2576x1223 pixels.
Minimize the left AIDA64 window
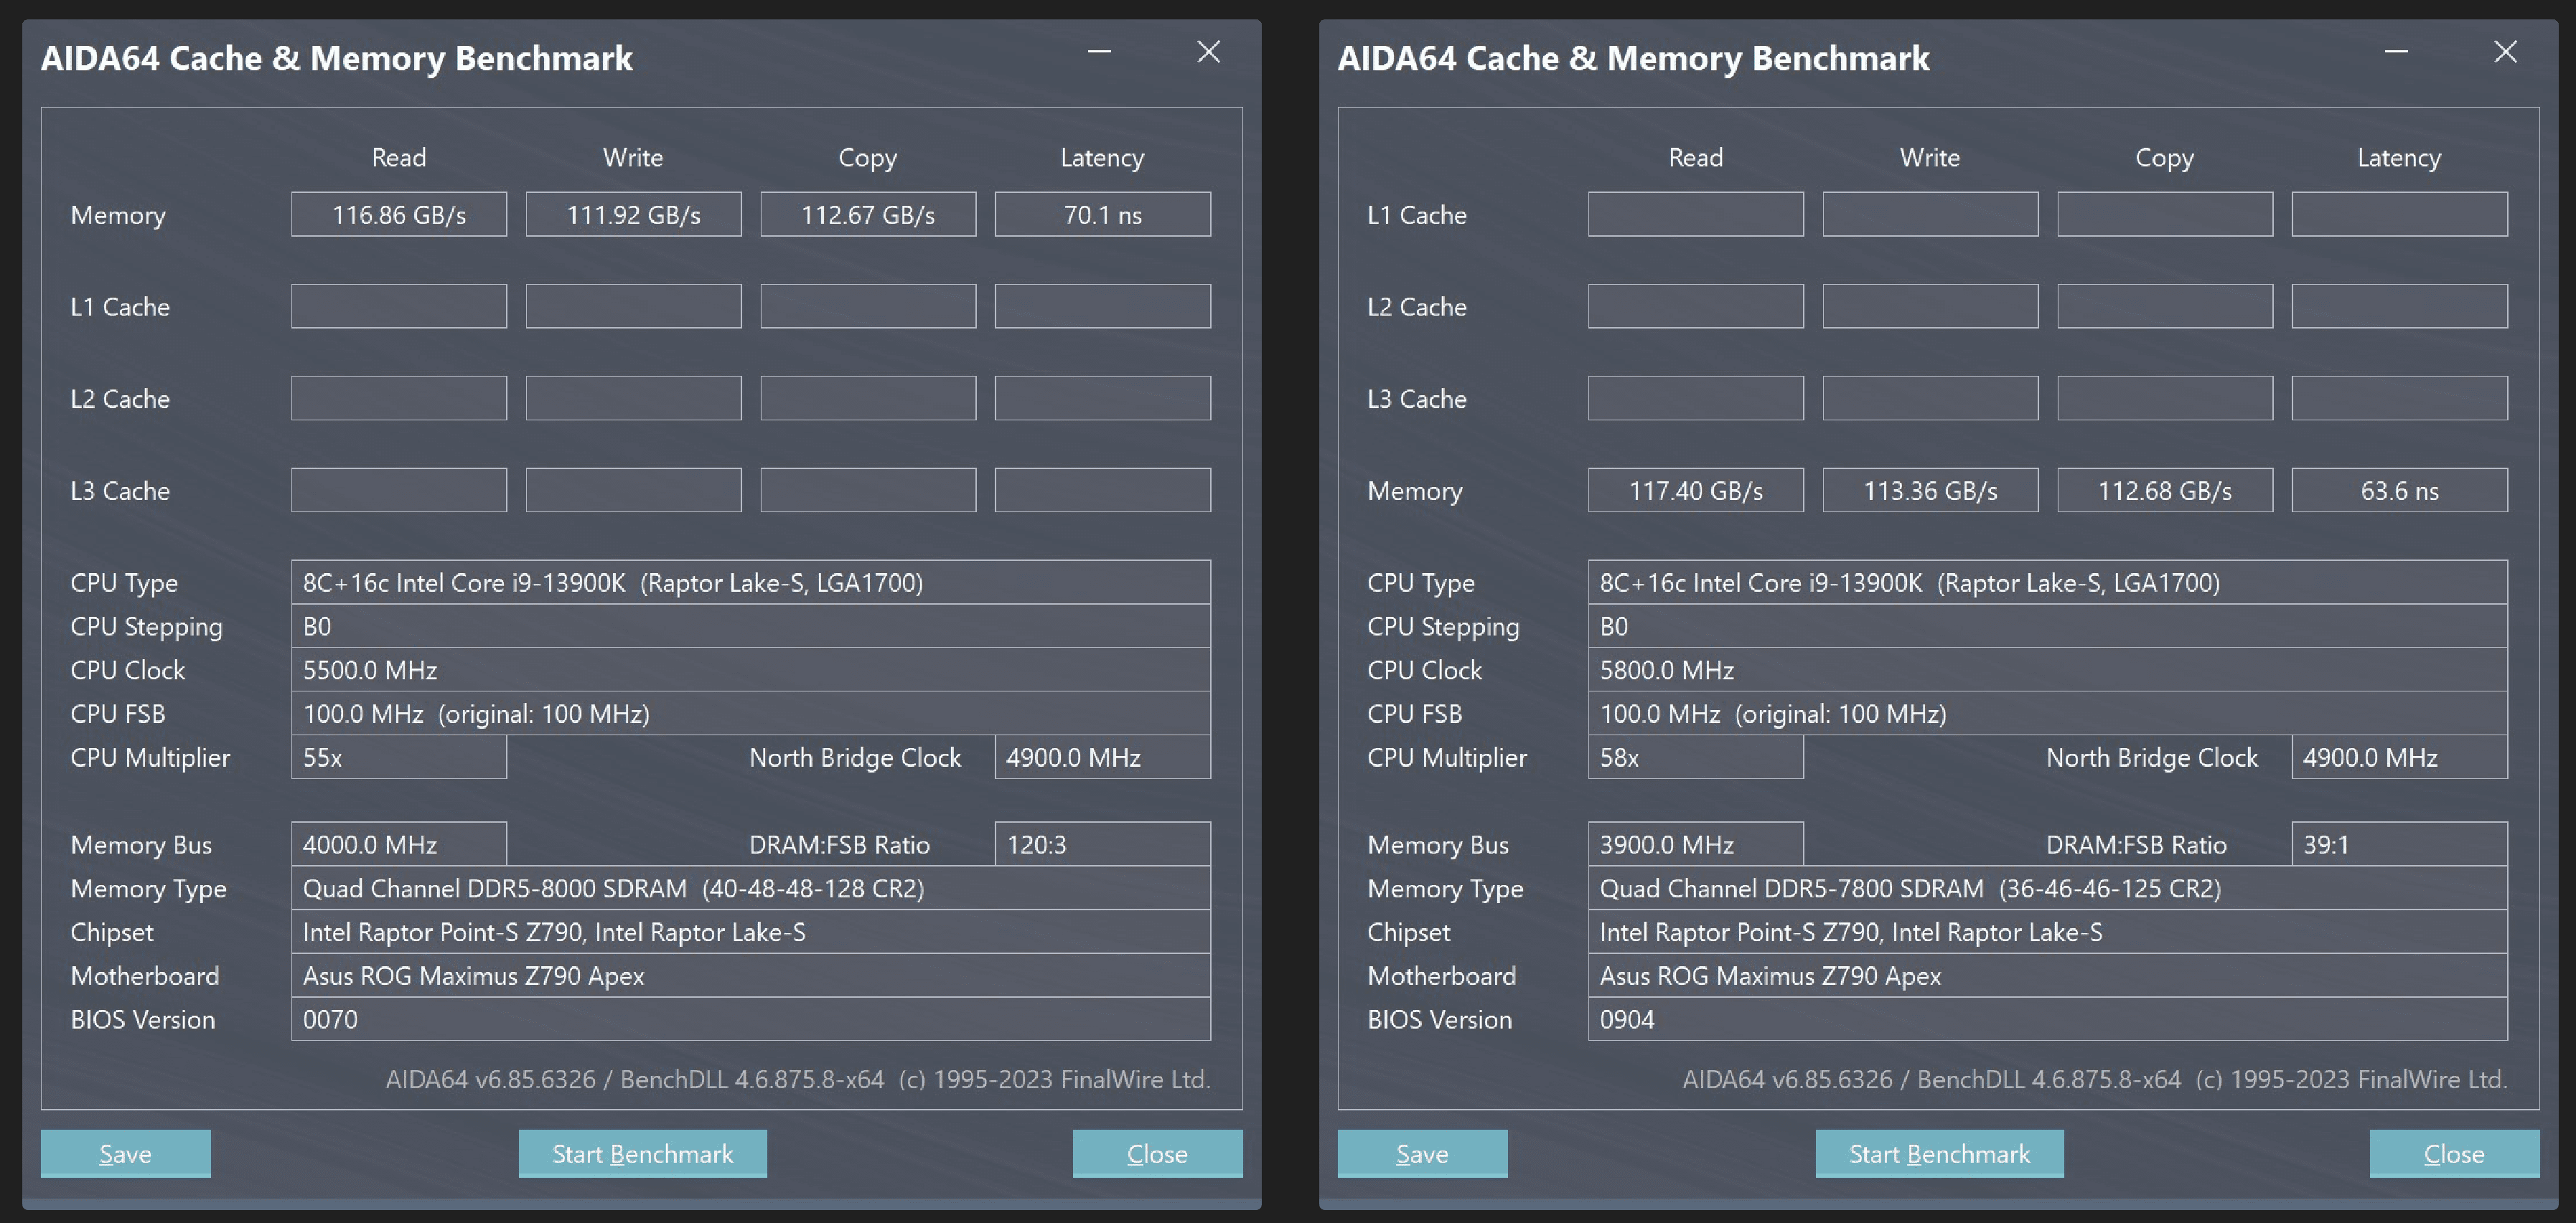click(1099, 52)
